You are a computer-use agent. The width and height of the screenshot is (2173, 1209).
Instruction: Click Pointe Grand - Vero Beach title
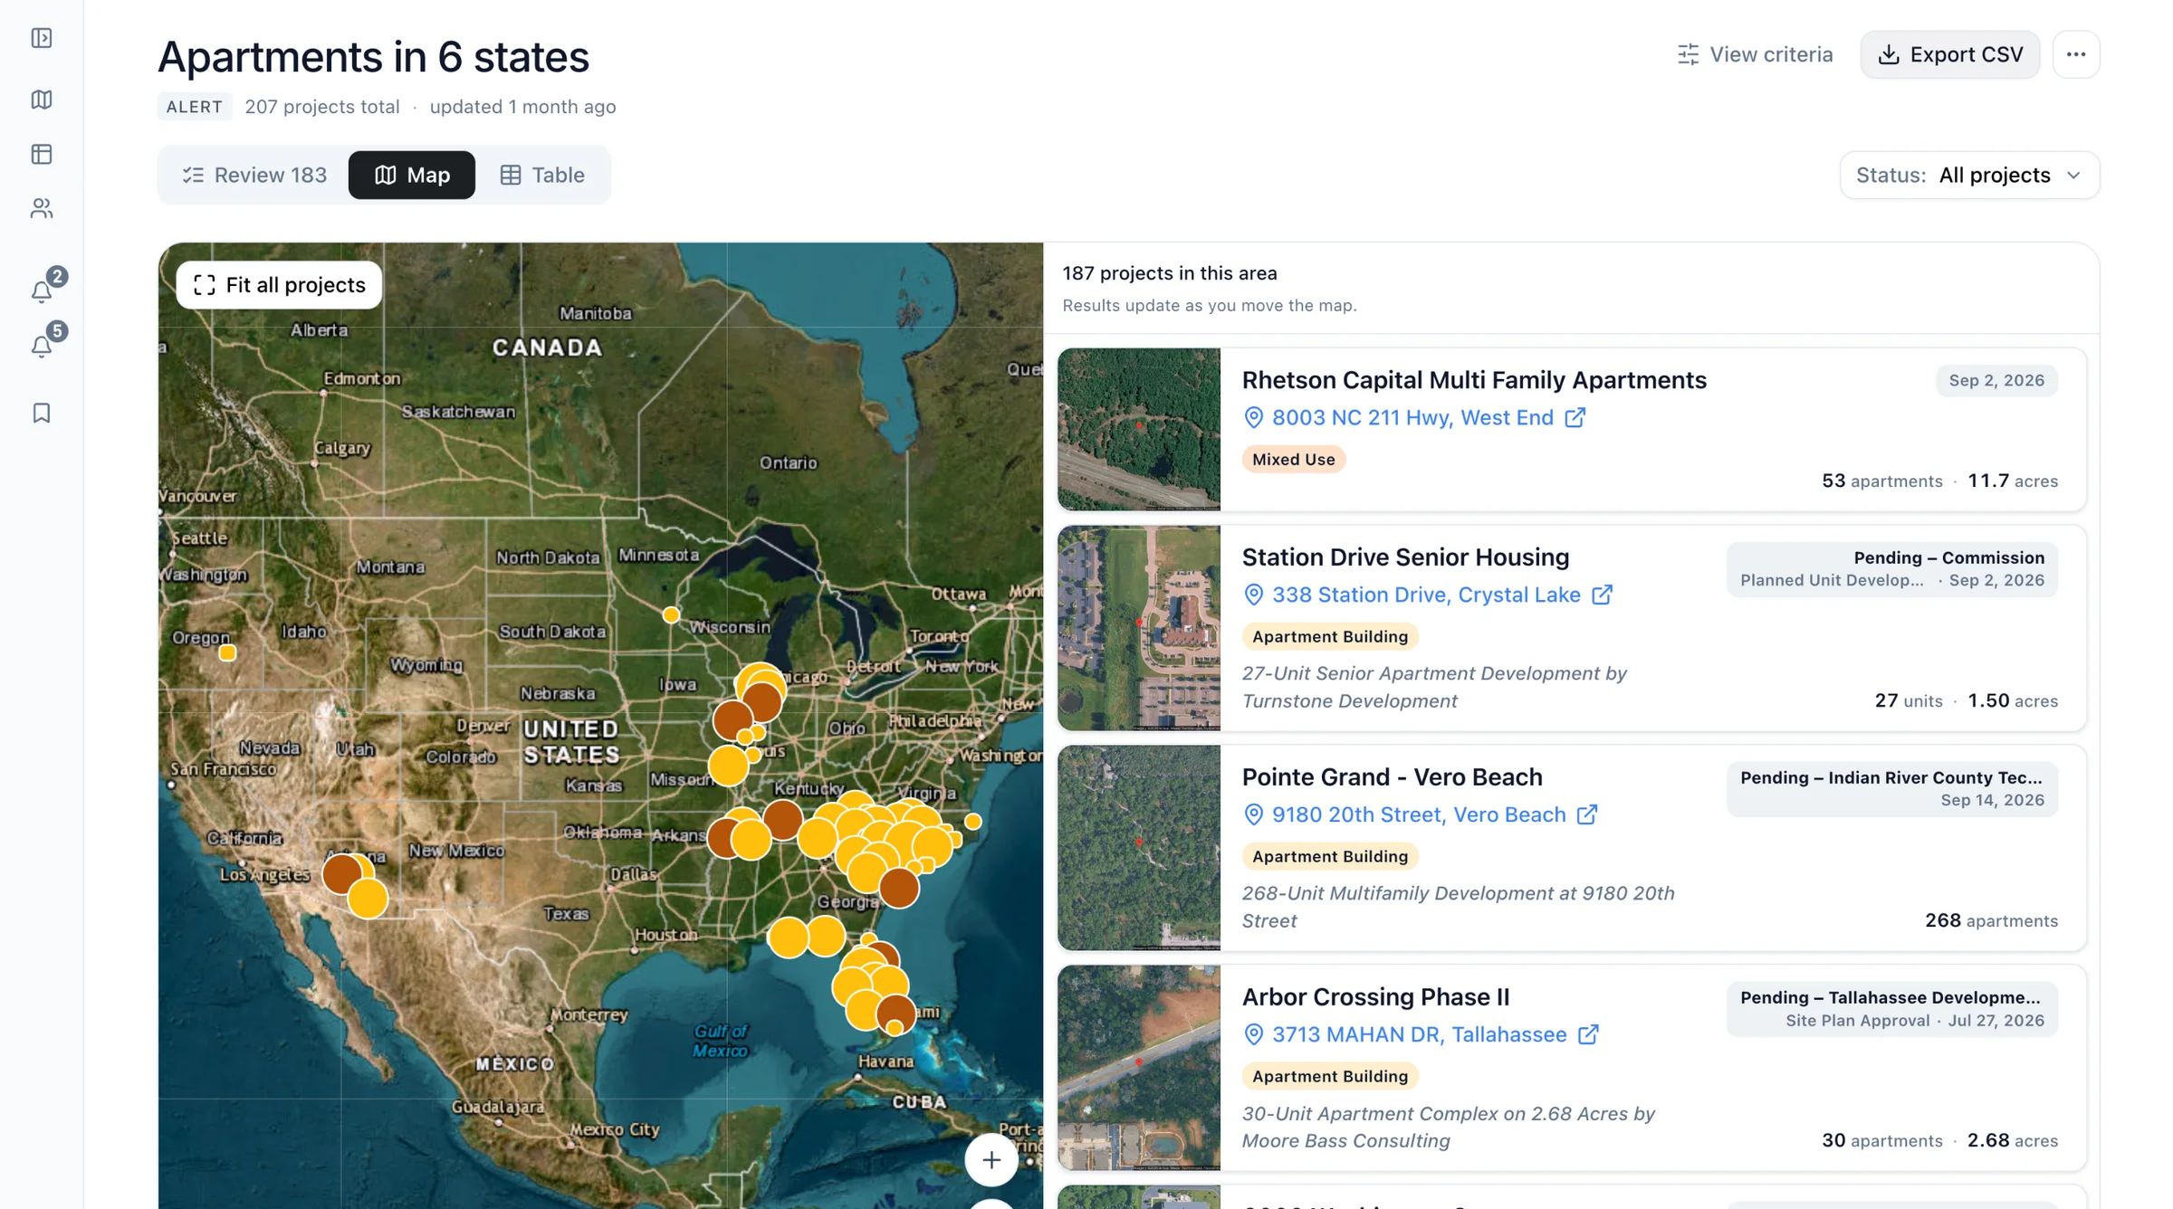point(1392,777)
